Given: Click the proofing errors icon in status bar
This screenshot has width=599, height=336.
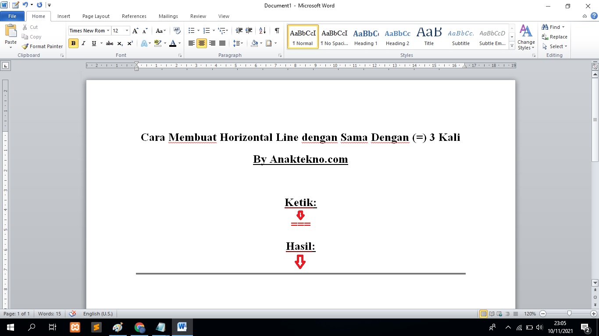Looking at the screenshot, I should 73,314.
